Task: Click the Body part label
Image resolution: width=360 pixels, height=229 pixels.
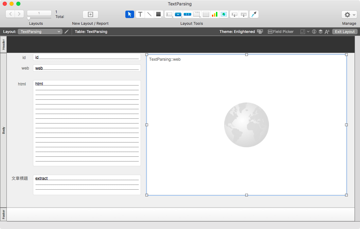Action: coord(3,130)
